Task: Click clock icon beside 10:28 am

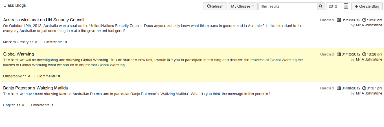Action: (x=364, y=54)
